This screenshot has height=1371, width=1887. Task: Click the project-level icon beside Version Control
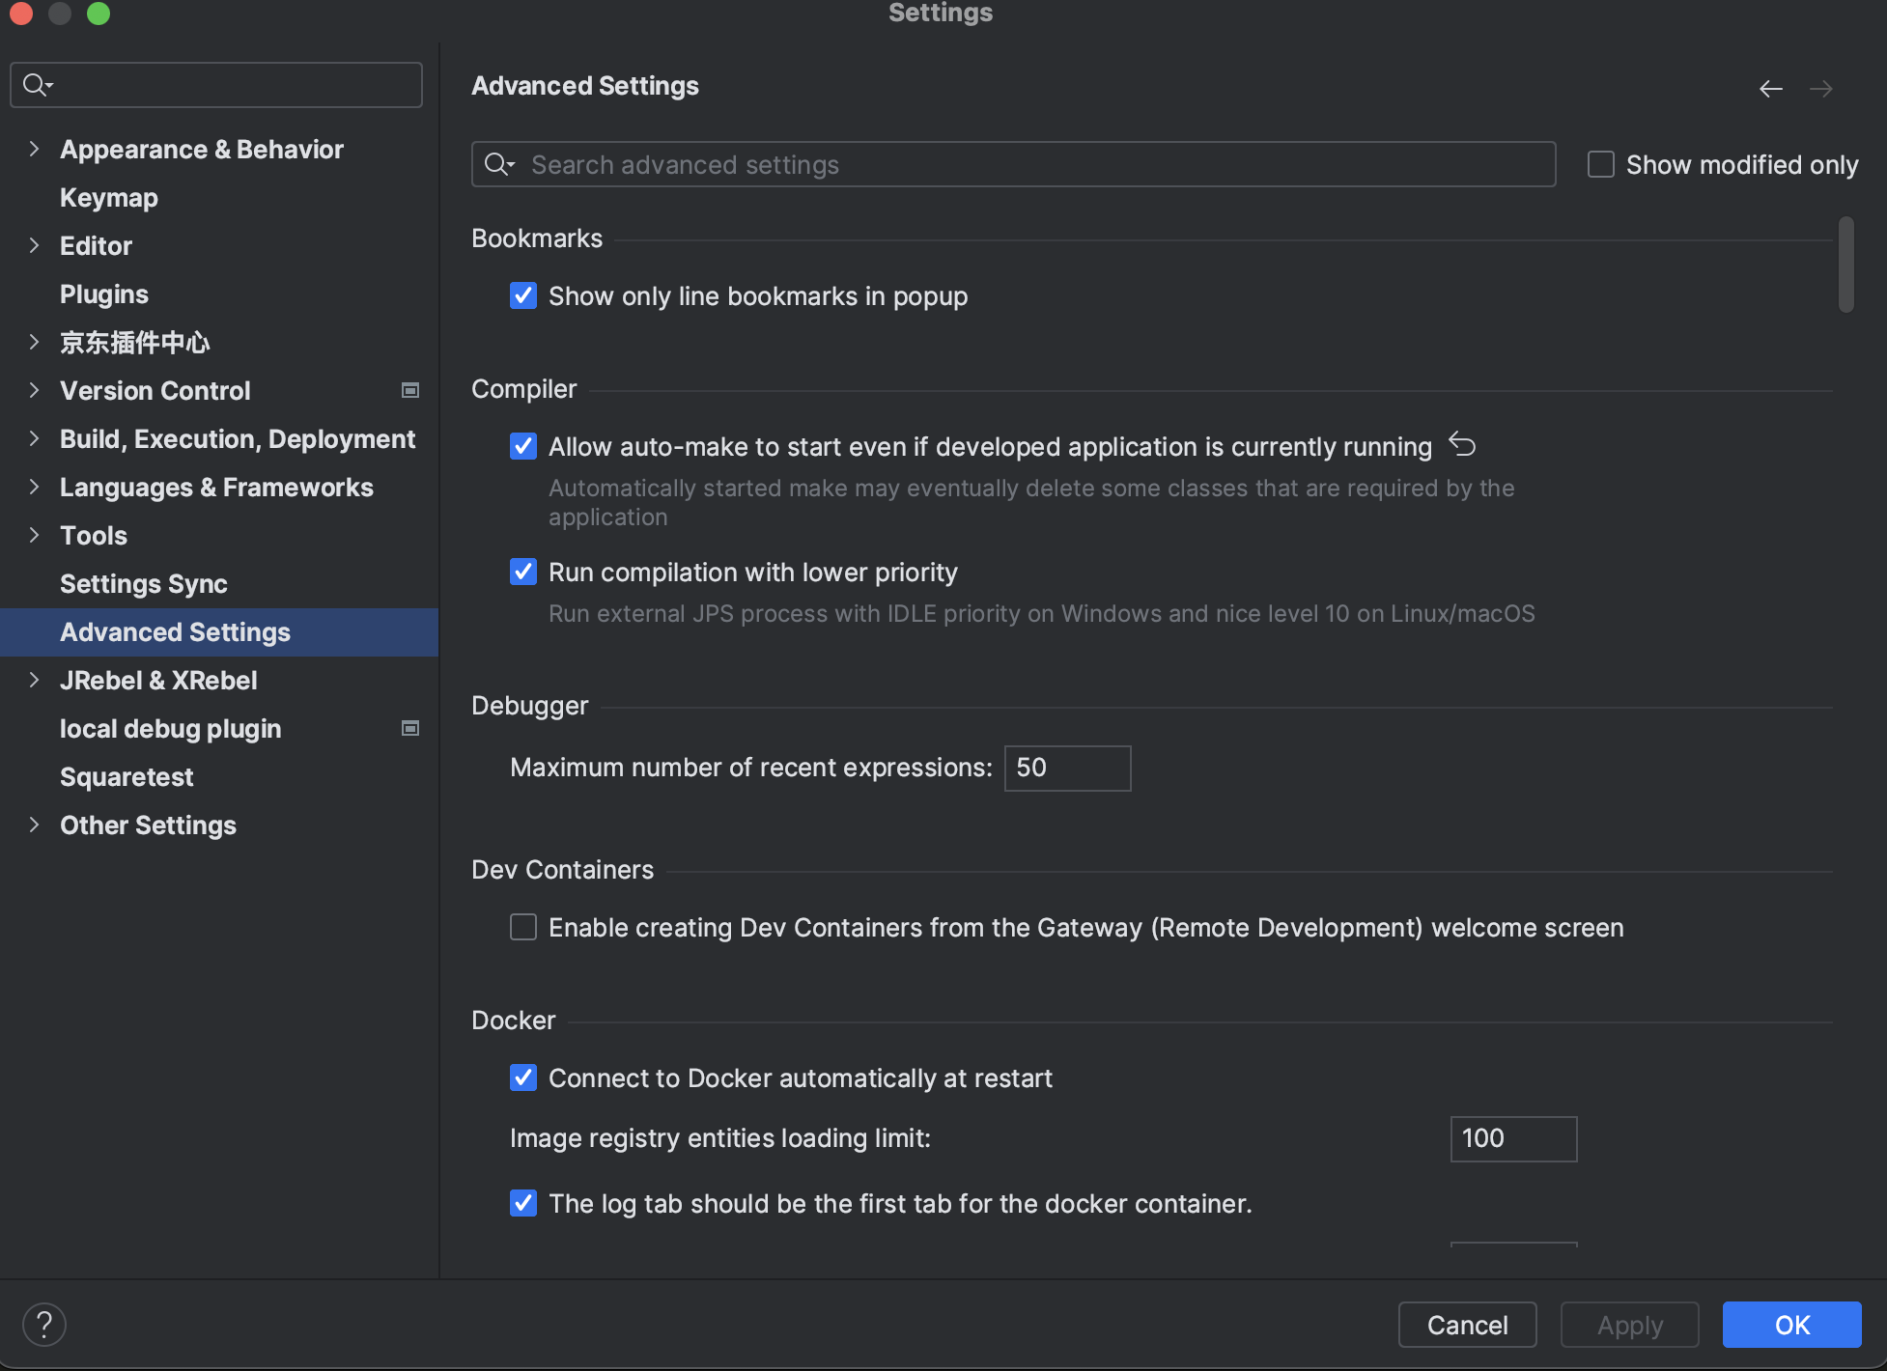click(410, 390)
